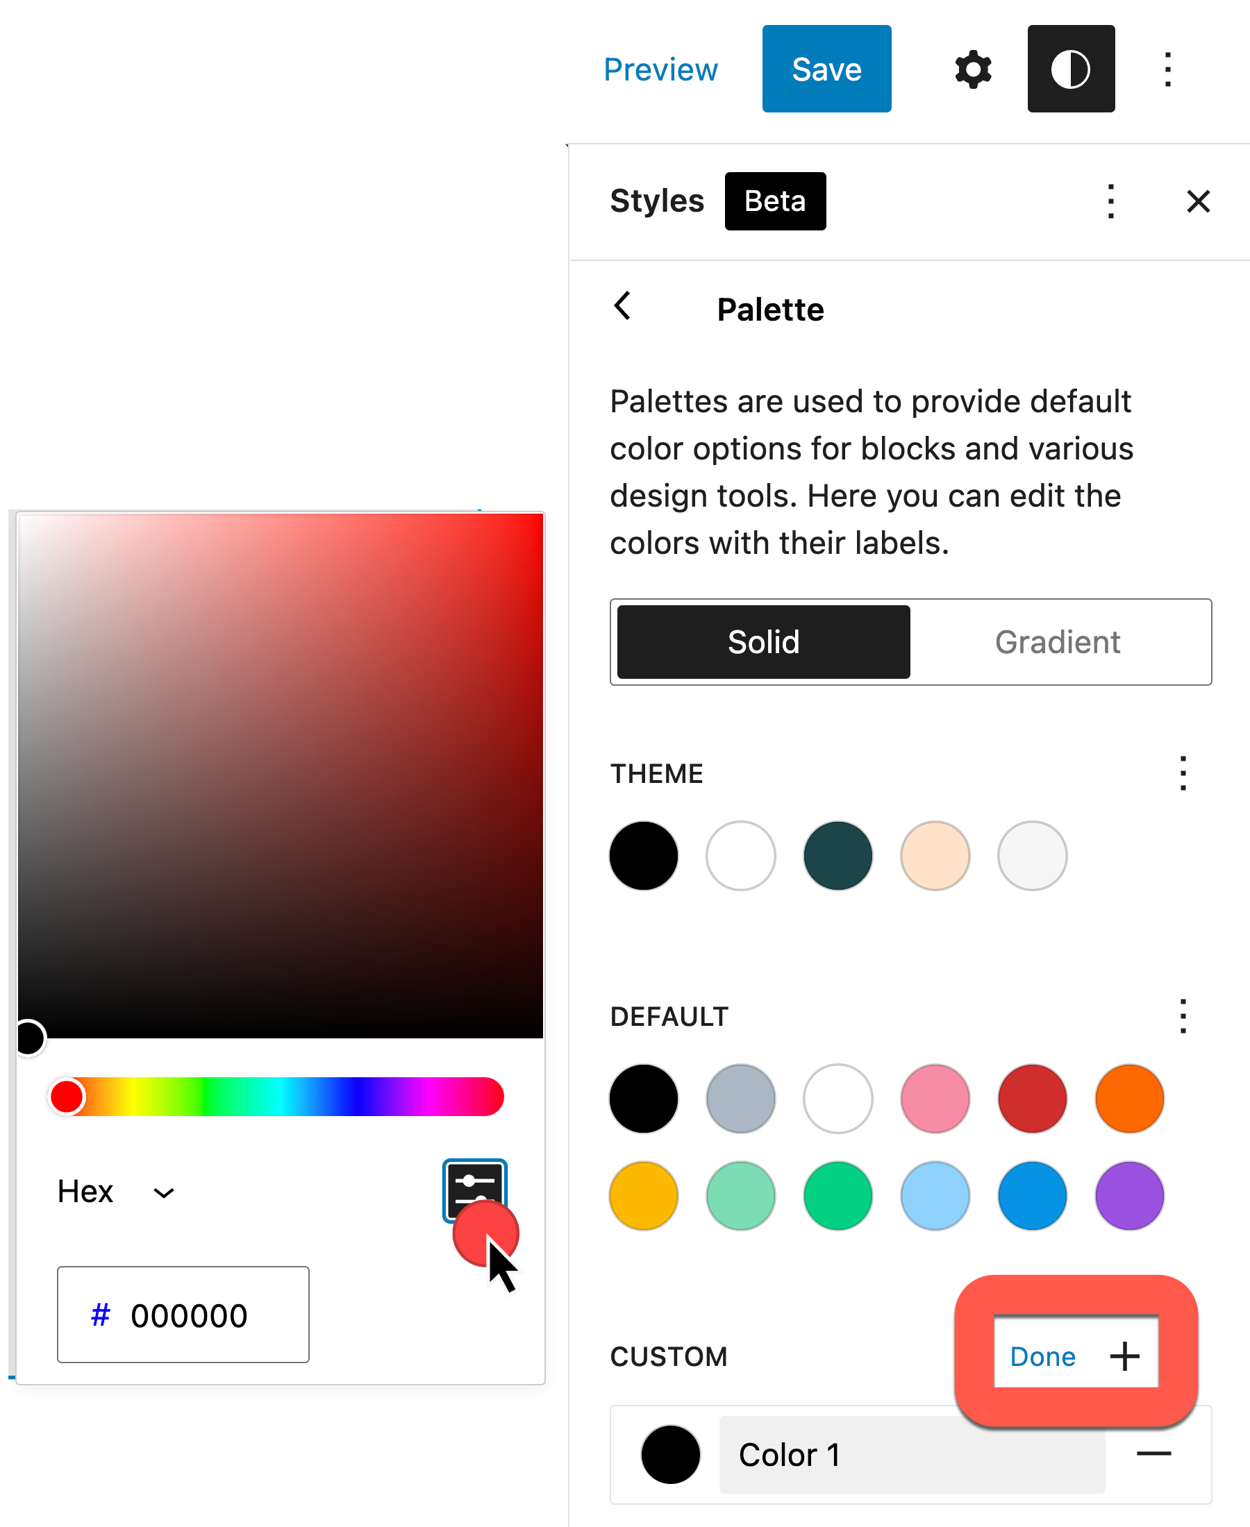Open the Default palette options menu
This screenshot has height=1527, width=1250.
pyautogui.click(x=1183, y=1016)
